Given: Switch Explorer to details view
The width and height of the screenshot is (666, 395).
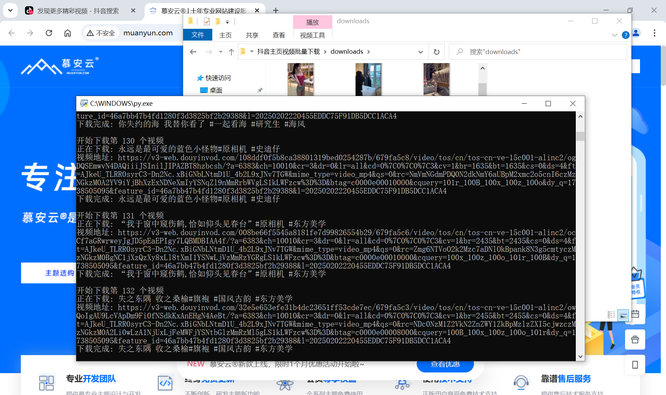Looking at the screenshot, I should click(x=611, y=315).
